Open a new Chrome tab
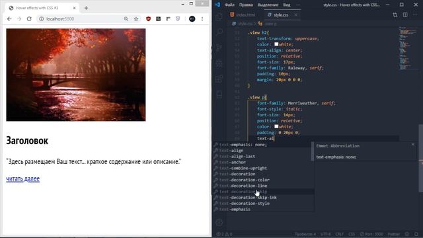The height and width of the screenshot is (238, 423). click(x=86, y=8)
